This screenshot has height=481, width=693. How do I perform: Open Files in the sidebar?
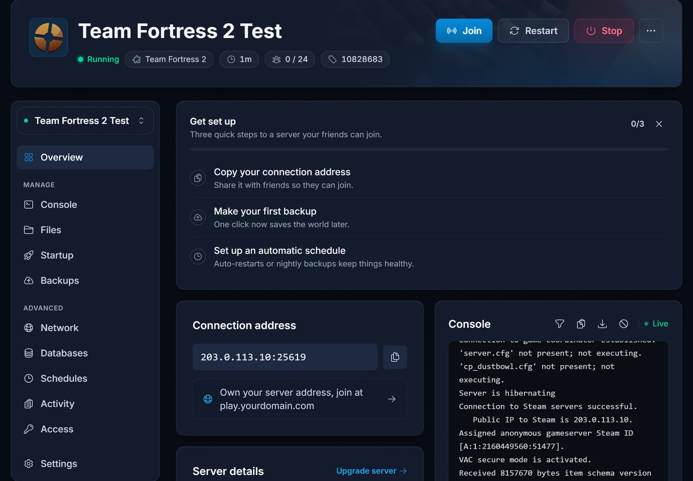85,230
